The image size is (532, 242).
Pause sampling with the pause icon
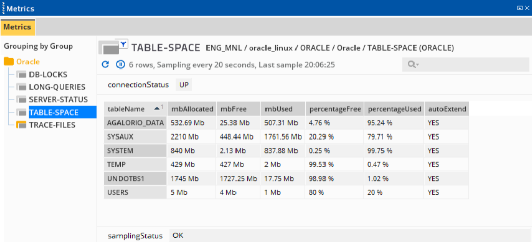coord(121,64)
